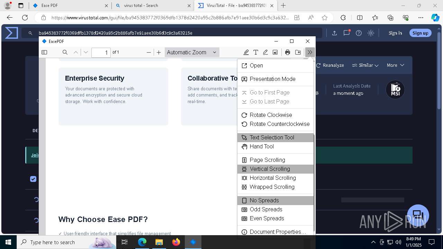Viewport: 443px width, 249px height.
Task: Select No Spreads option
Action: pos(275,200)
